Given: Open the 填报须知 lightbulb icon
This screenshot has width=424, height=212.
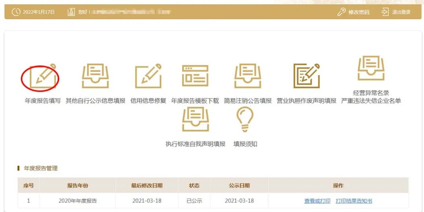Looking at the screenshot, I should point(245,120).
